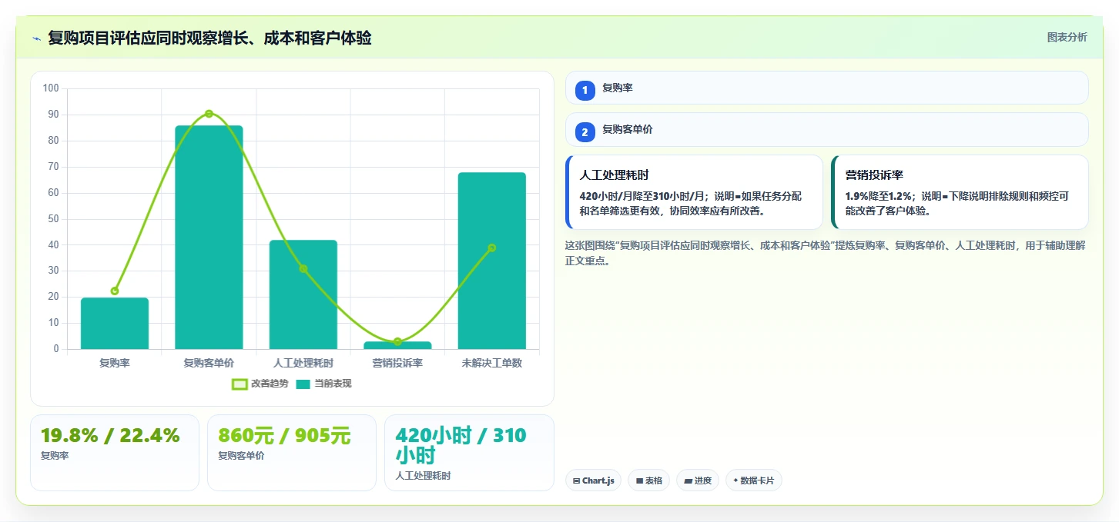Screen dimensions: 1119x522
Task: Click the 860元 / 905元 stat card
Action: click(x=292, y=453)
